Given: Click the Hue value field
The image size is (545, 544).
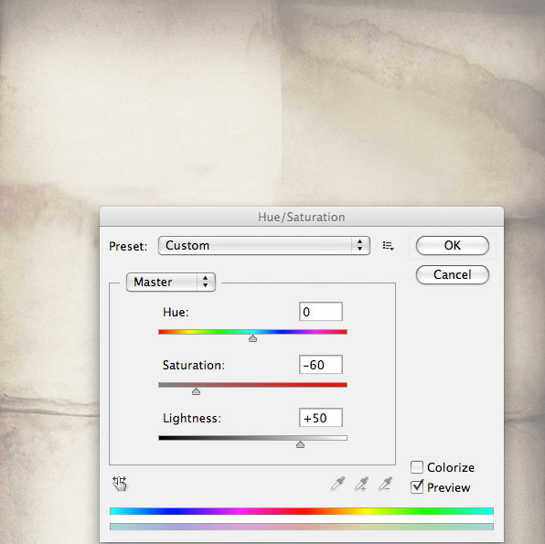Looking at the screenshot, I should pyautogui.click(x=320, y=312).
